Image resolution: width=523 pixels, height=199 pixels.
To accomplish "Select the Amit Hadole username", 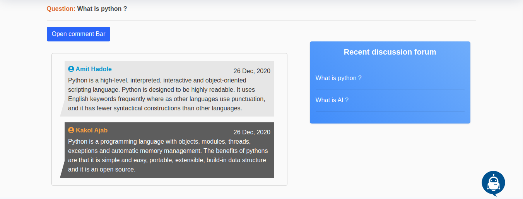I will pos(94,69).
